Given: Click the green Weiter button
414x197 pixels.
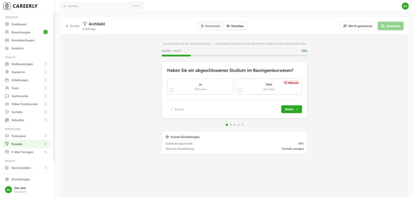Looking at the screenshot, I should click(x=292, y=109).
